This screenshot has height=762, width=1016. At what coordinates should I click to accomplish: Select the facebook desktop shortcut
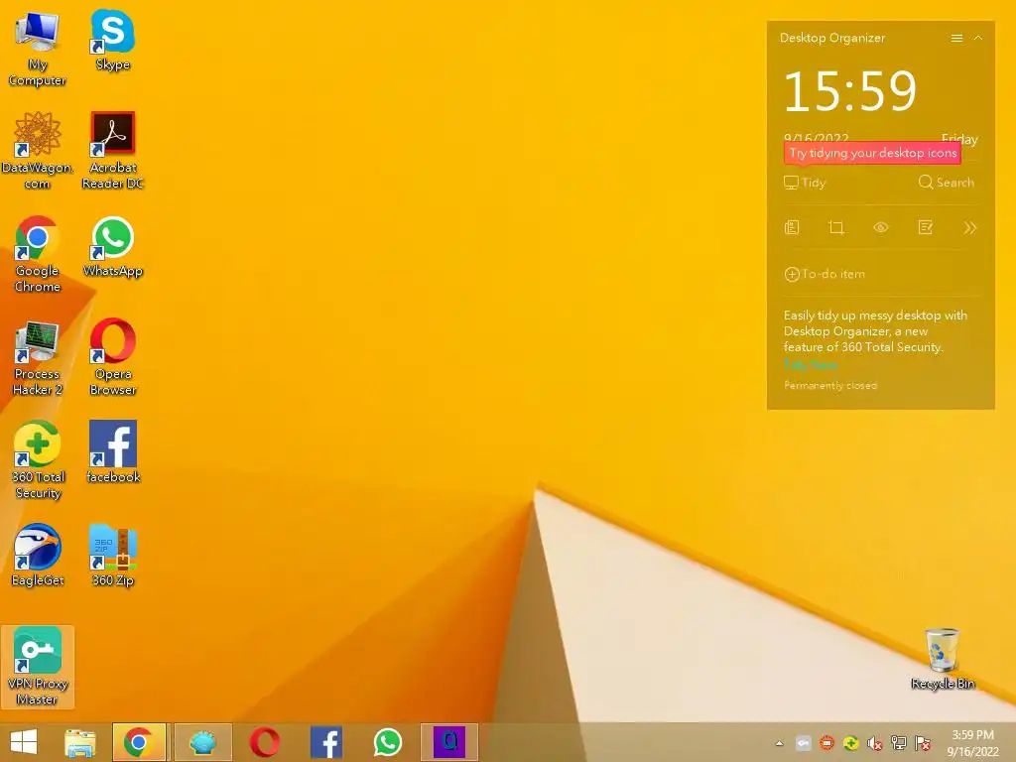[x=113, y=452]
